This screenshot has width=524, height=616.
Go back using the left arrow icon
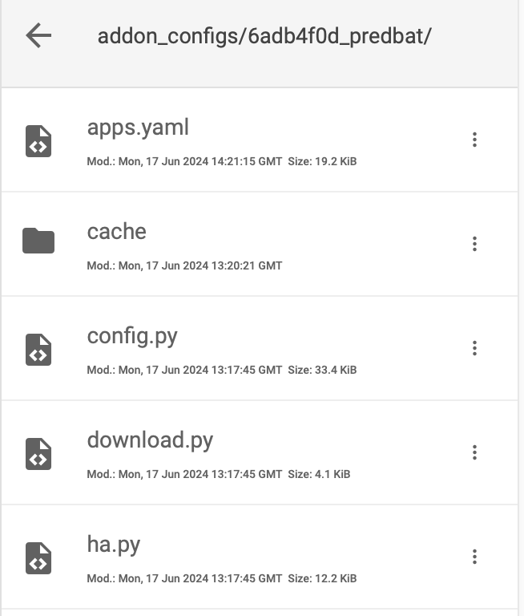(x=38, y=35)
